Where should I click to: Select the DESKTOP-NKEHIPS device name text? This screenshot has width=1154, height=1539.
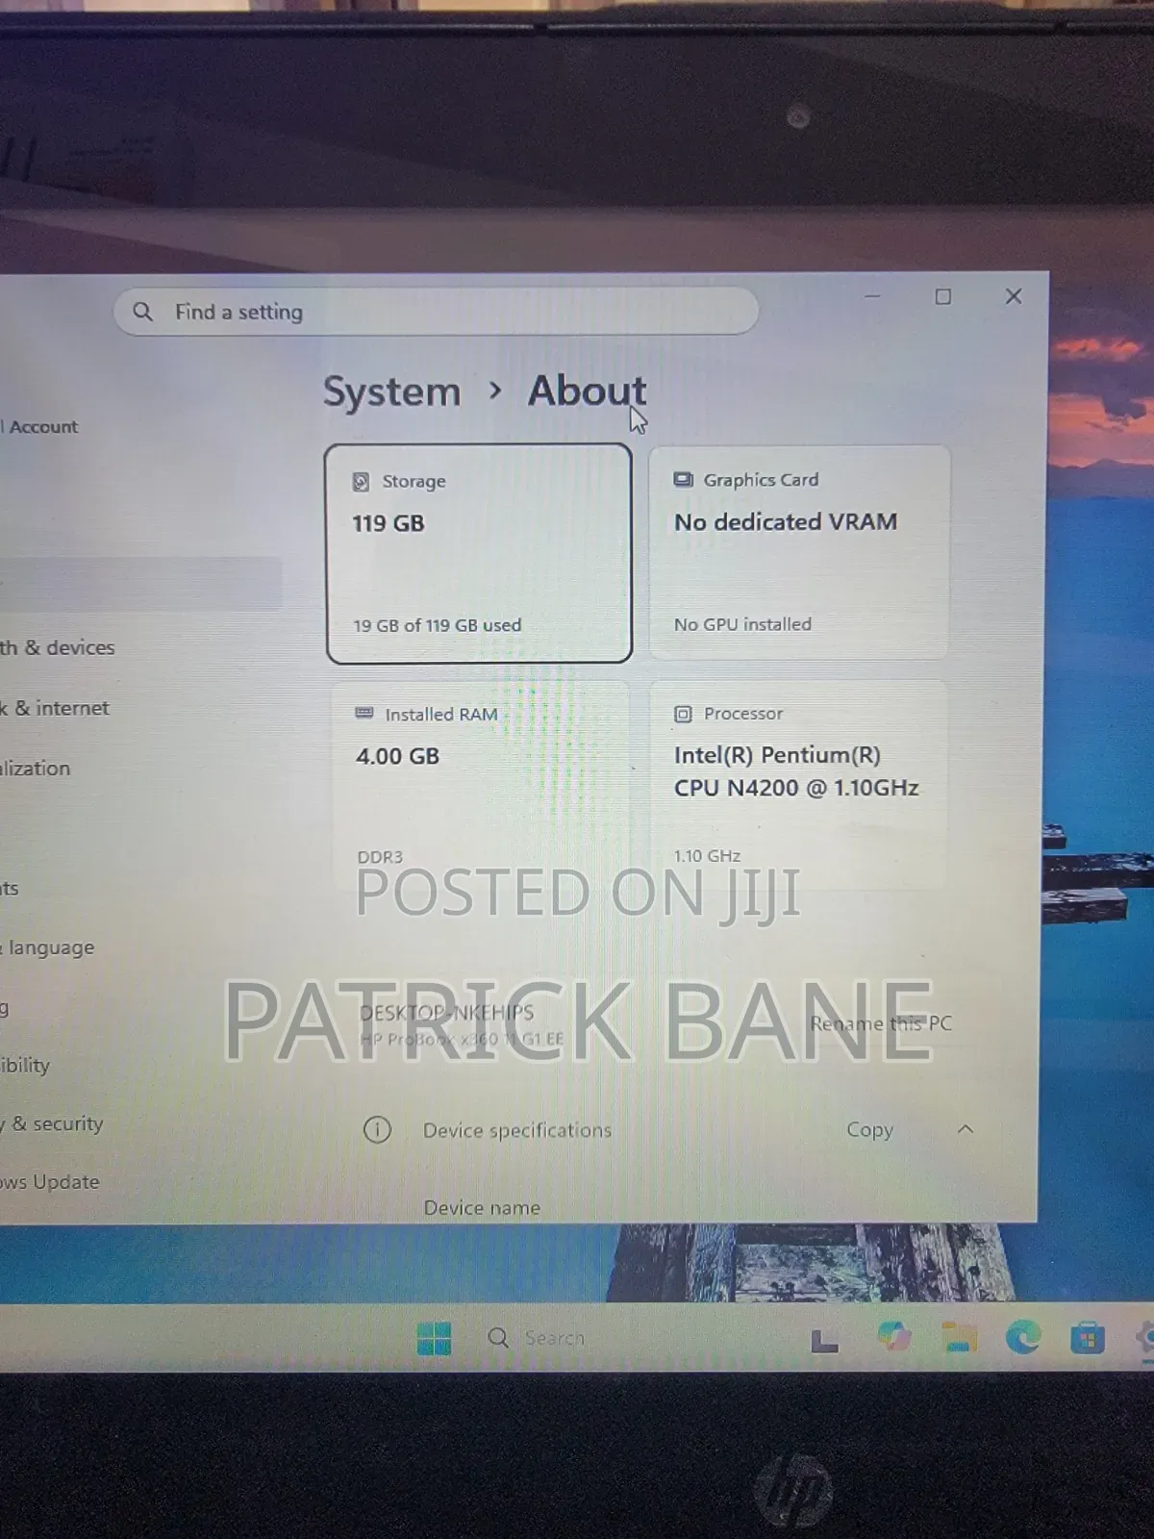(x=447, y=1013)
